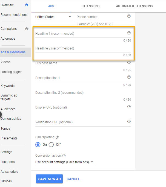Viewport: 166px width, 187px height.
Task: Click the Save New Ad button
Action: tap(49, 179)
